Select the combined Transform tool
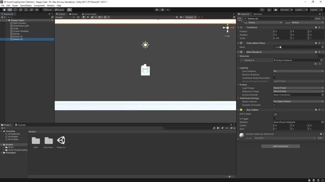This screenshot has width=325, height=182. tap(31, 10)
